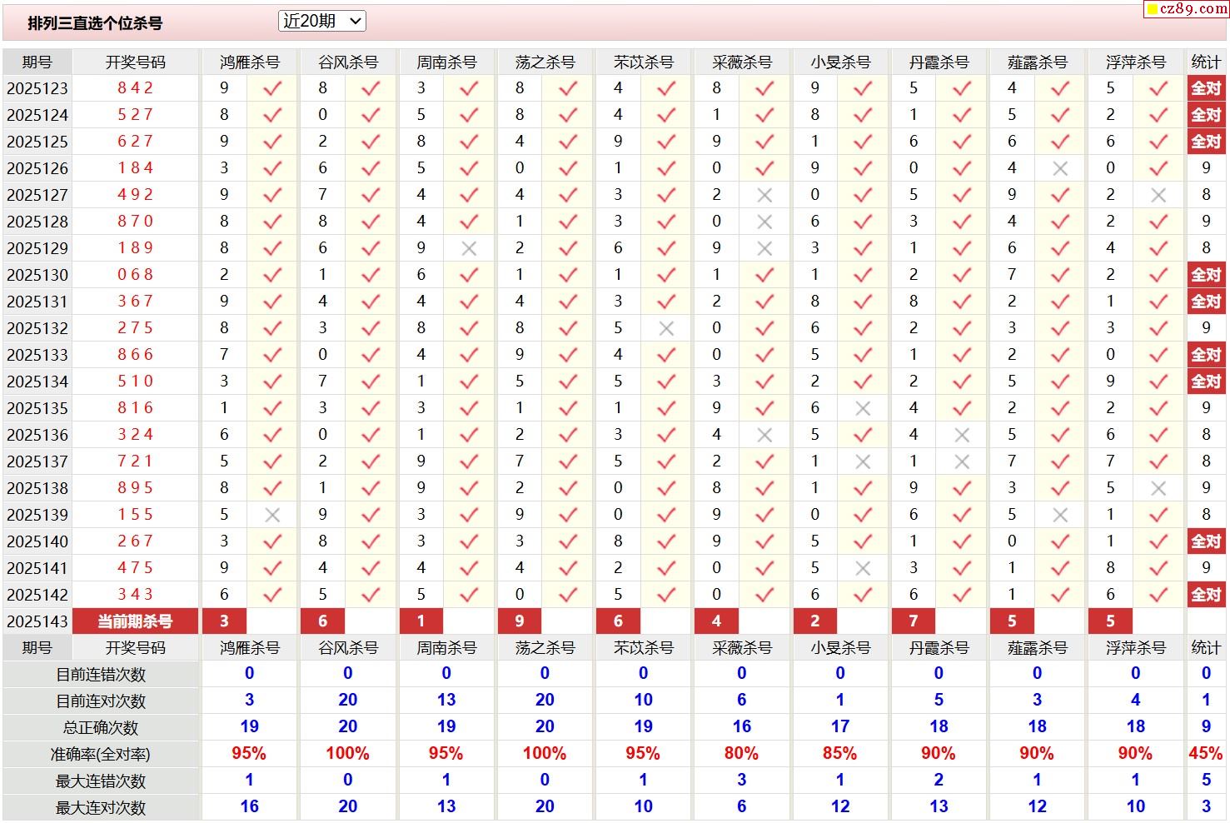
Task: Click the red 2 badge under 小旻杀号
Action: (814, 621)
